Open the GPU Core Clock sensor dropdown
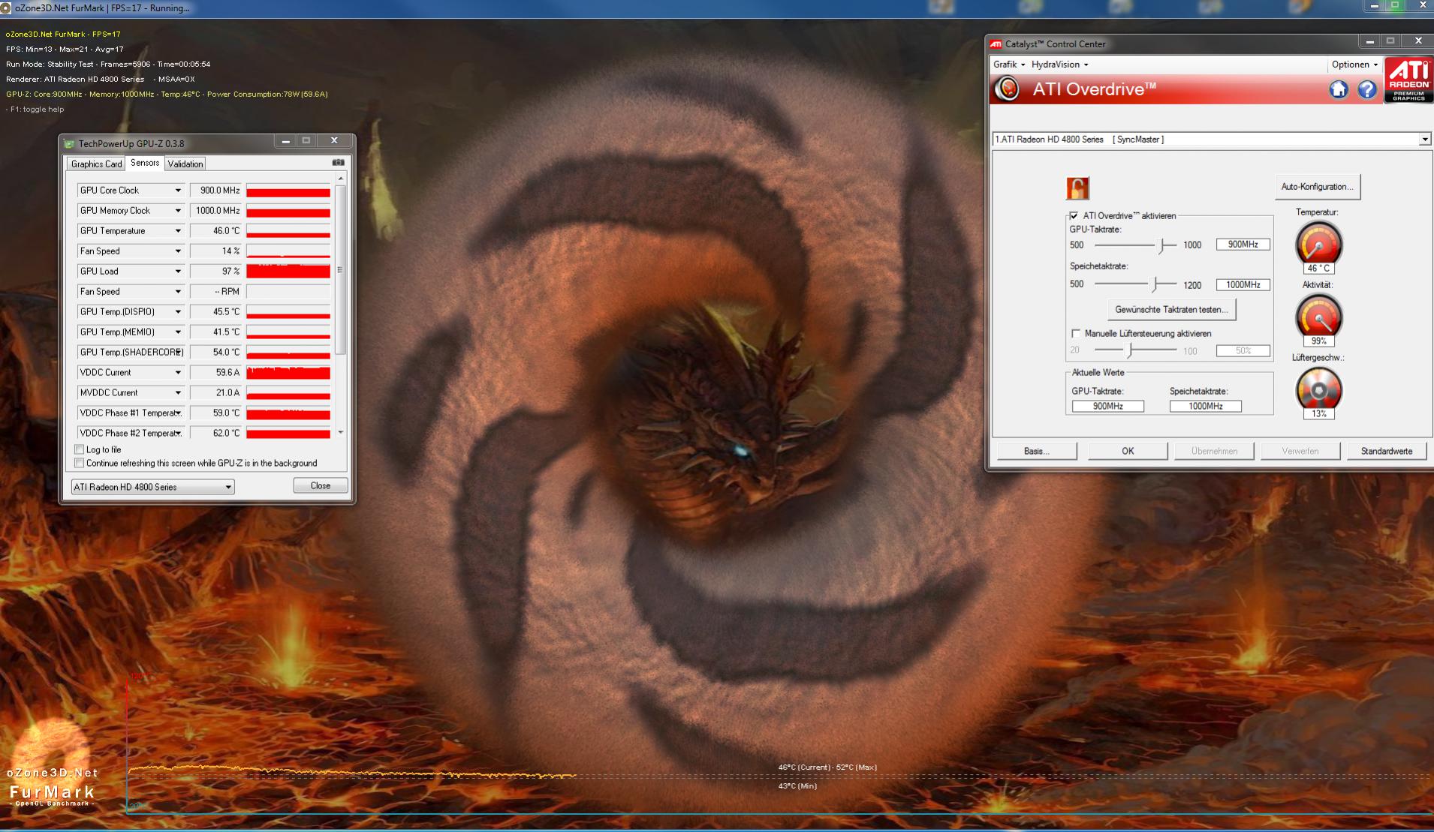The image size is (1434, 832). click(x=178, y=191)
